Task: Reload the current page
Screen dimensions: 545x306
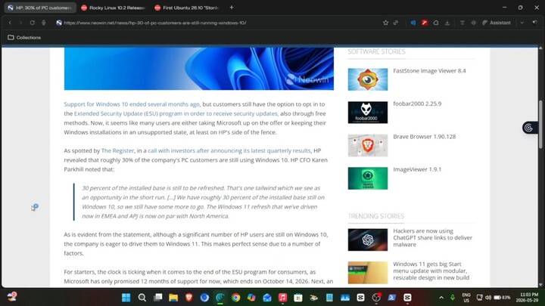Action: 32,23
